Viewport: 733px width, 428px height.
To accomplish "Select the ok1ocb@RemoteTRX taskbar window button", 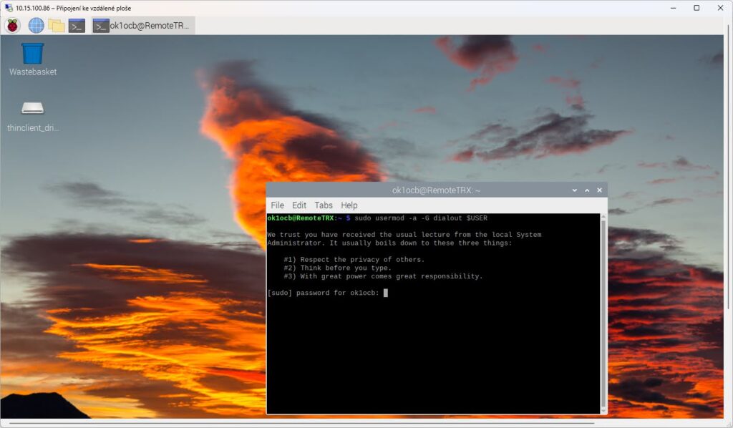I will (x=143, y=26).
